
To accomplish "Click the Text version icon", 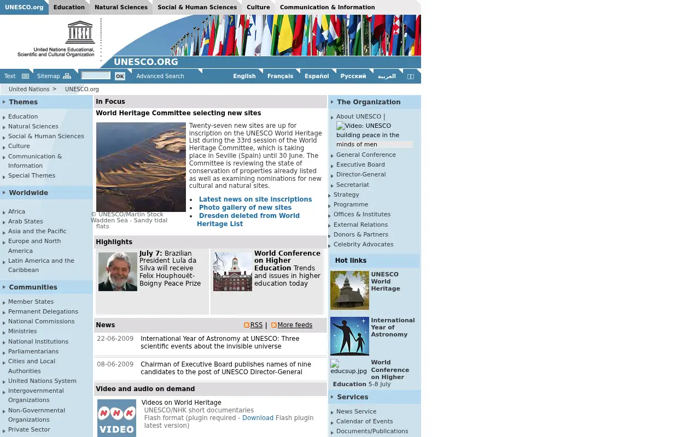I will tap(25, 76).
